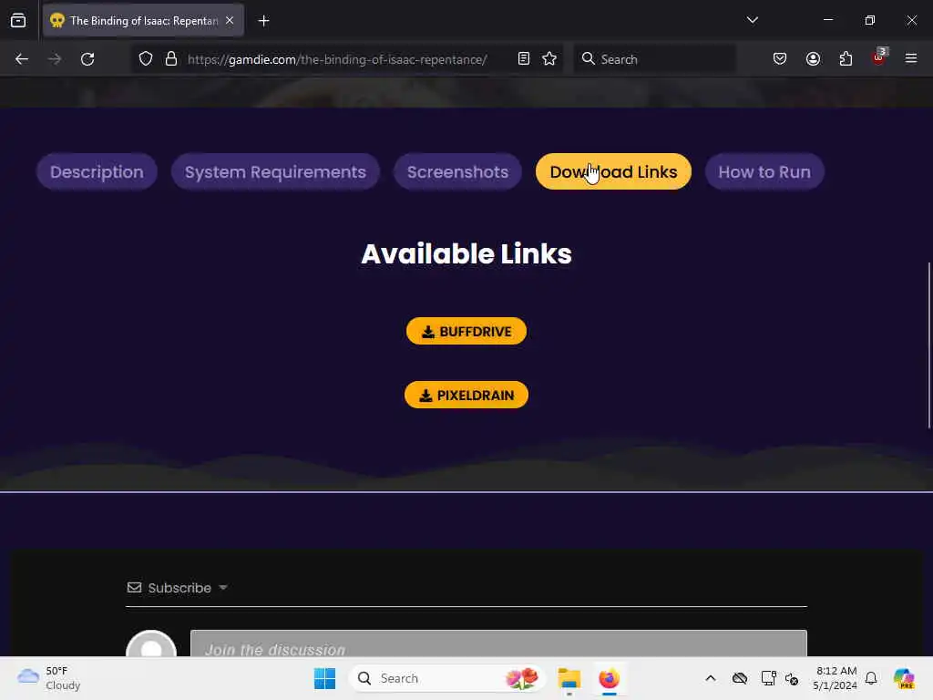Open a new browser tab
Screen dimensions: 933x700
click(263, 21)
